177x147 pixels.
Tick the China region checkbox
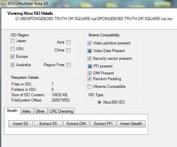[68, 50]
